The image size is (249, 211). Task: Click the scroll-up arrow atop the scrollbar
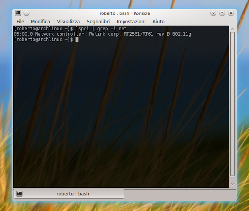coord(233,29)
